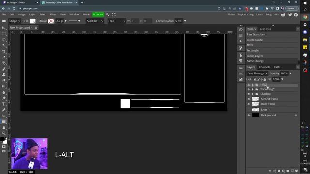Hide the Chatbox folder
Image resolution: width=310 pixels, height=174 pixels.
coord(248,94)
